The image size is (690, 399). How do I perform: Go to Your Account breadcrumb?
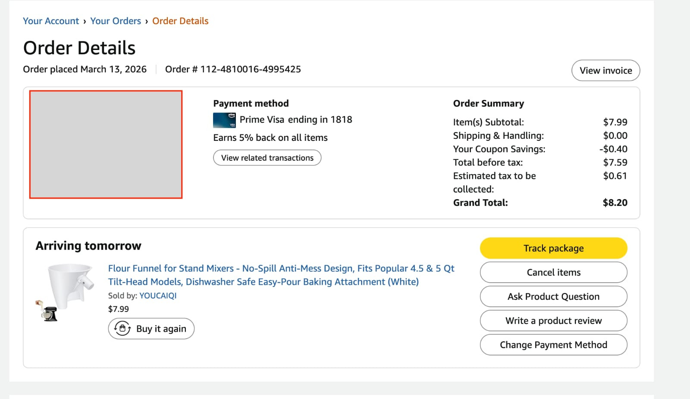[x=51, y=21]
